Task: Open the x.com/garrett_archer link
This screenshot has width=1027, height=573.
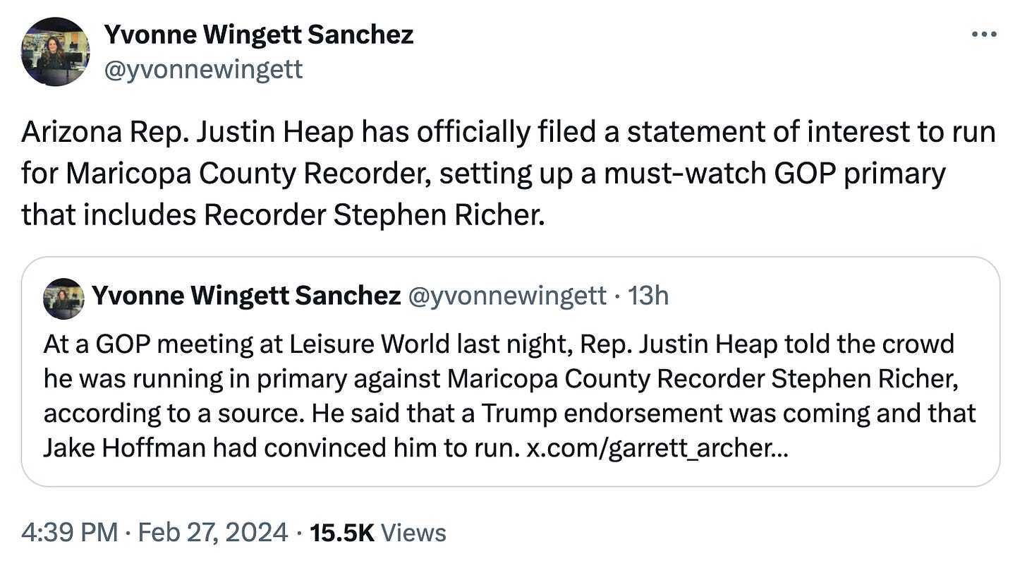Action: (x=657, y=447)
